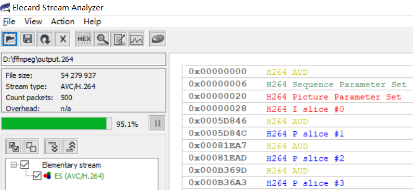The height and width of the screenshot is (190, 413).
Task: Open the HEX viewer icon
Action: (84, 39)
